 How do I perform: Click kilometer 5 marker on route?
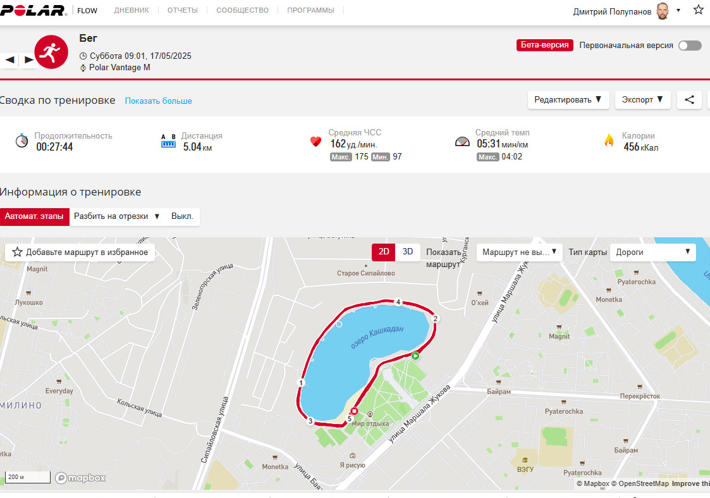[x=349, y=419]
